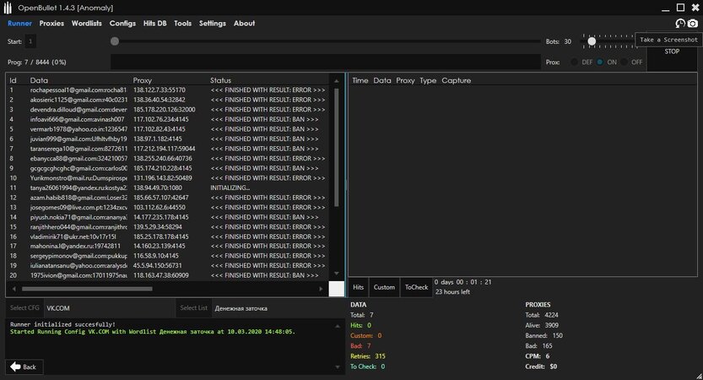The height and width of the screenshot is (380, 703).
Task: Click proxy cell 138.122.7.33:55170
Action: tap(160, 90)
